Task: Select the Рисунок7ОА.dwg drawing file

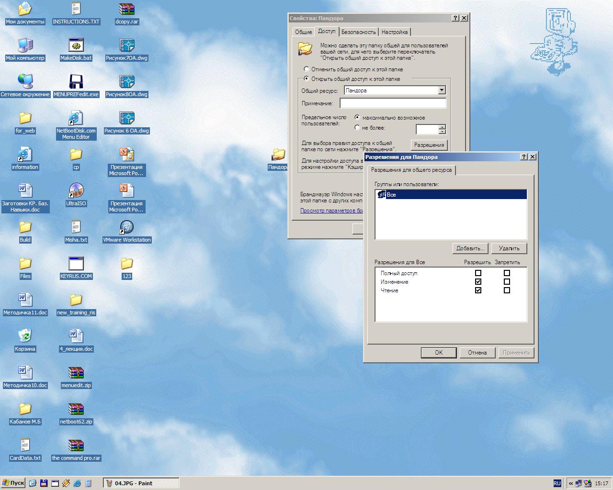Action: 126,45
